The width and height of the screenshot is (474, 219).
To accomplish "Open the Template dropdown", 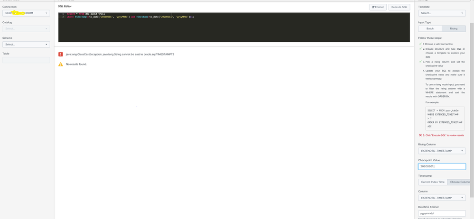I will point(442,13).
